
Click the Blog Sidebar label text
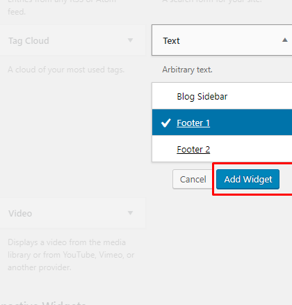point(202,97)
